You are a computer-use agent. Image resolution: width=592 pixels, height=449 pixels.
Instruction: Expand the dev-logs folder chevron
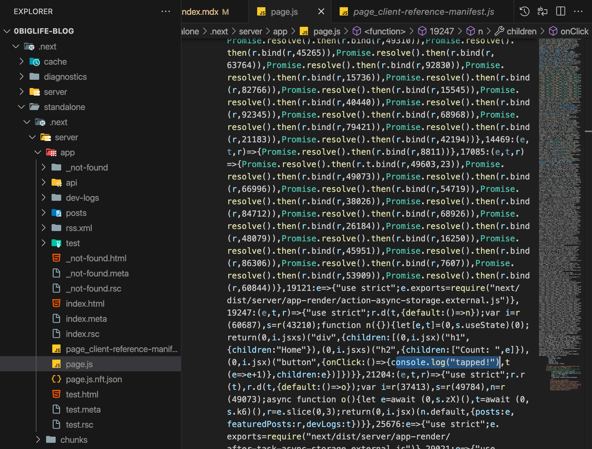tap(43, 198)
